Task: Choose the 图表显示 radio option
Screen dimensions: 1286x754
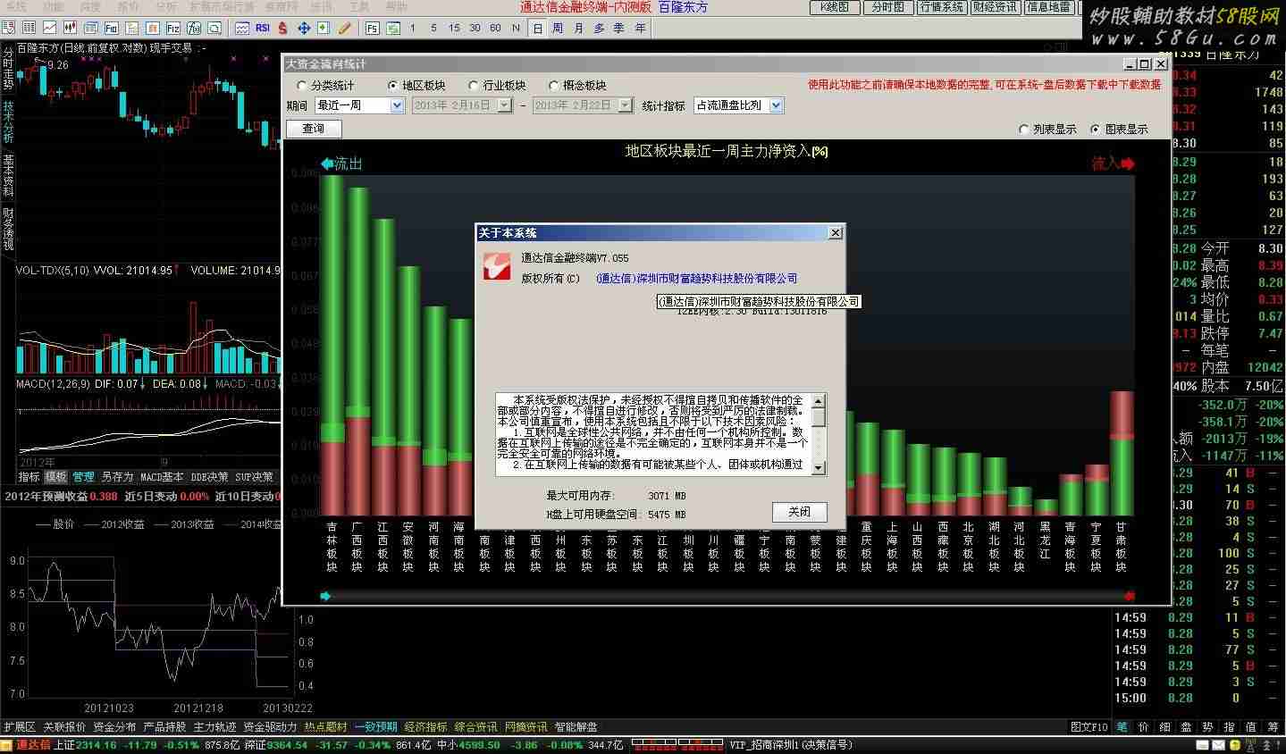Action: pyautogui.click(x=1096, y=130)
